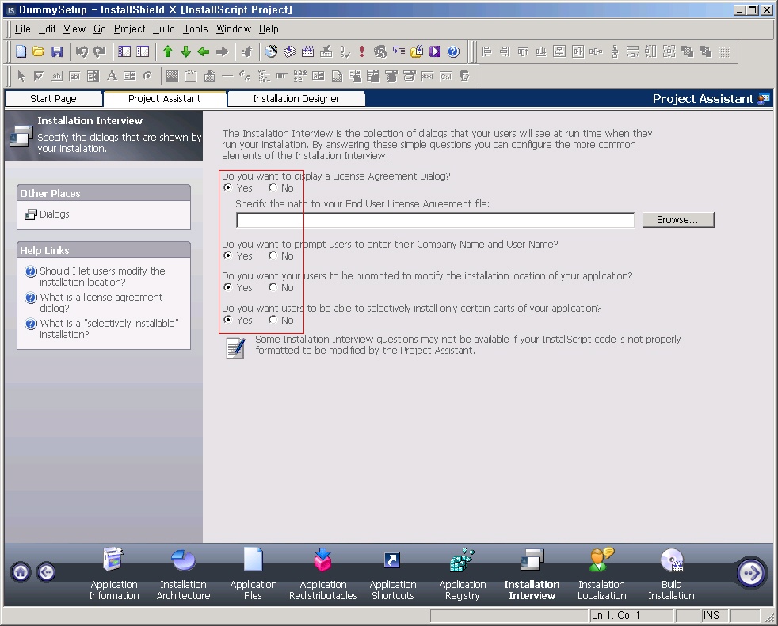Screen dimensions: 778x626
Task: Select Yes for selectively installing parts
Action: tap(227, 319)
